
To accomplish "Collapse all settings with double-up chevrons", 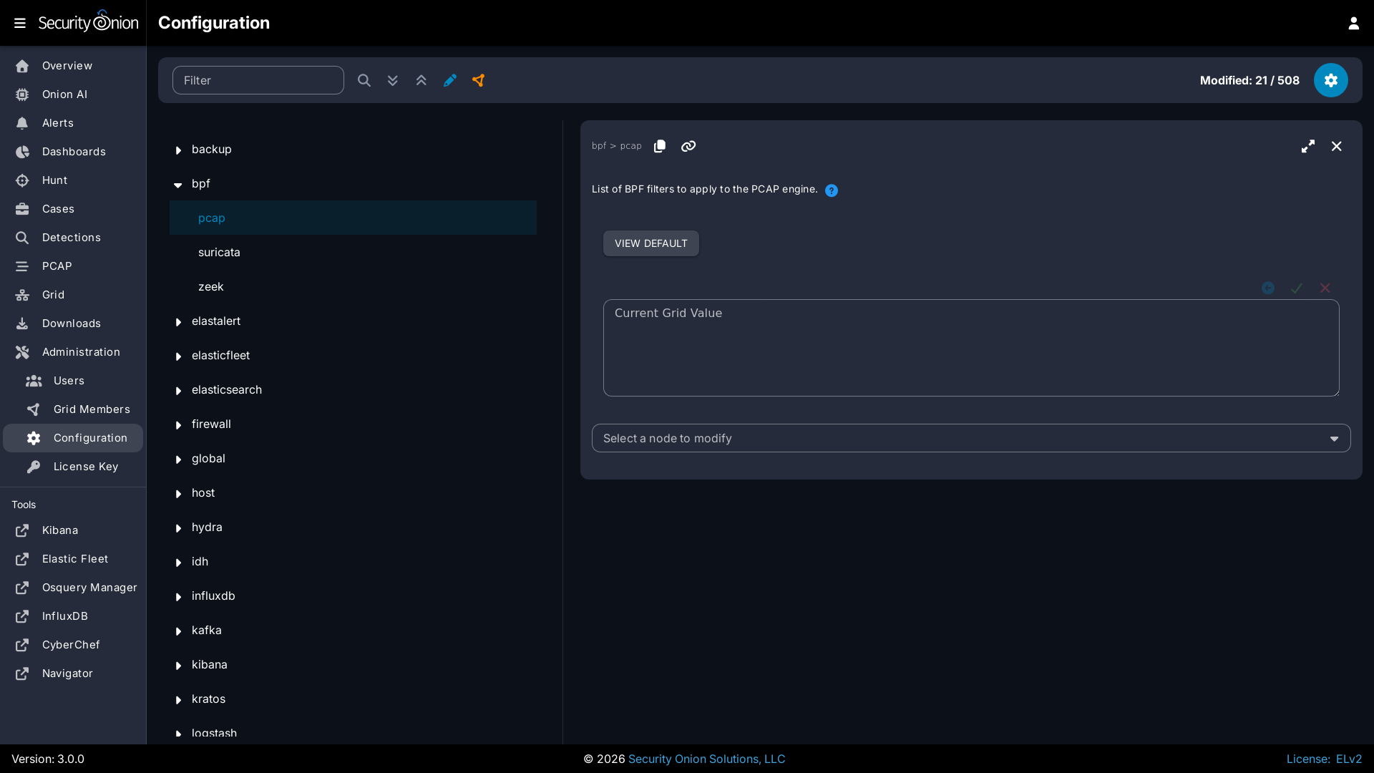I will click(422, 80).
